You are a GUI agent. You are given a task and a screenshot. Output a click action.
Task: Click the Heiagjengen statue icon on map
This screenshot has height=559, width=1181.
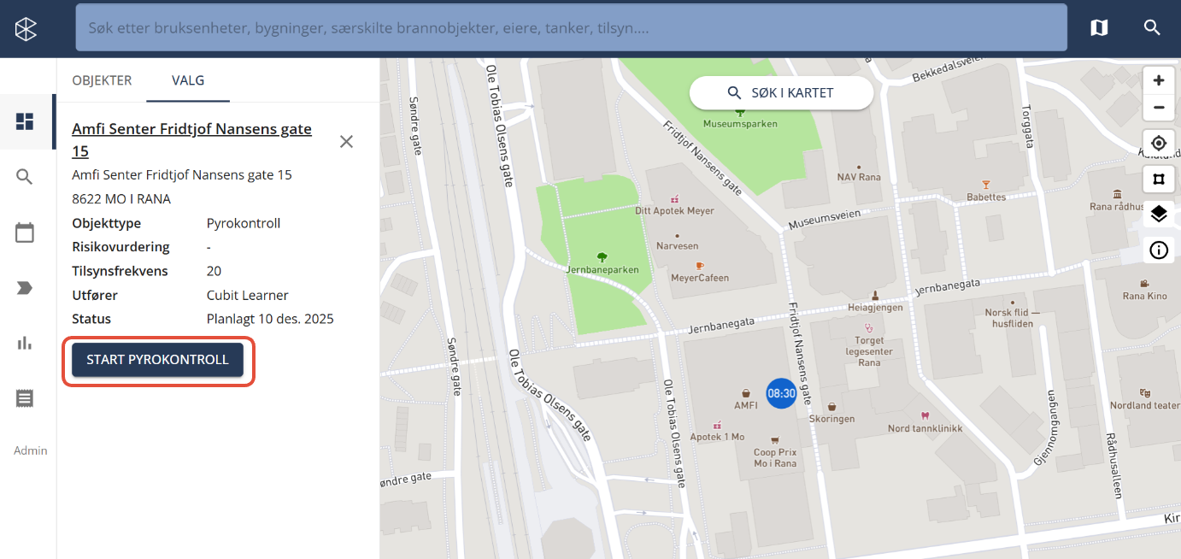[x=874, y=294]
